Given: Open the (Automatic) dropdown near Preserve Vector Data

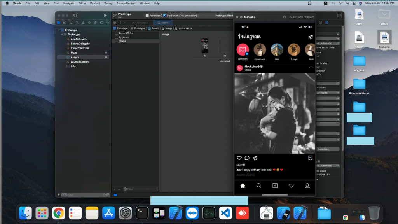Looking at the screenshot, I should (x=328, y=43).
